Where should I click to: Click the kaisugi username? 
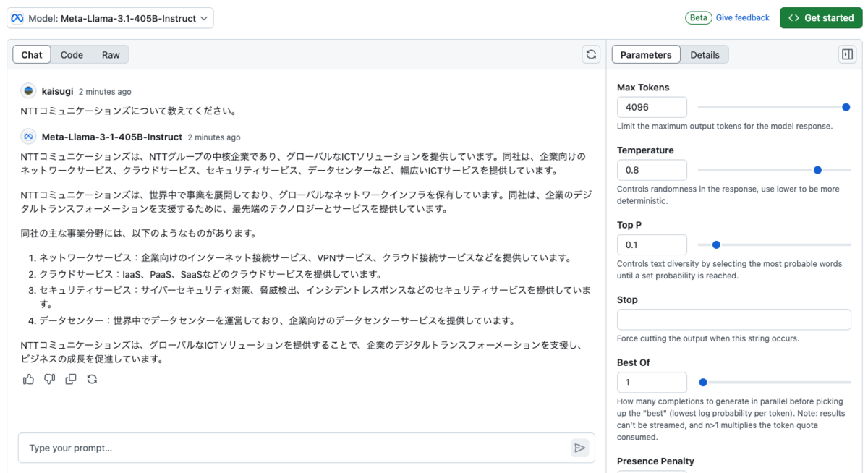(58, 91)
